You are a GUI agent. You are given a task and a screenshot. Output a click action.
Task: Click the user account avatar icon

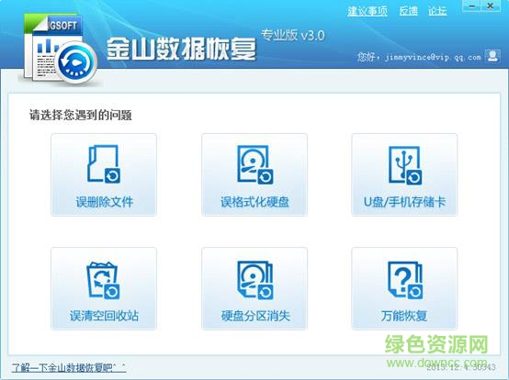click(492, 56)
